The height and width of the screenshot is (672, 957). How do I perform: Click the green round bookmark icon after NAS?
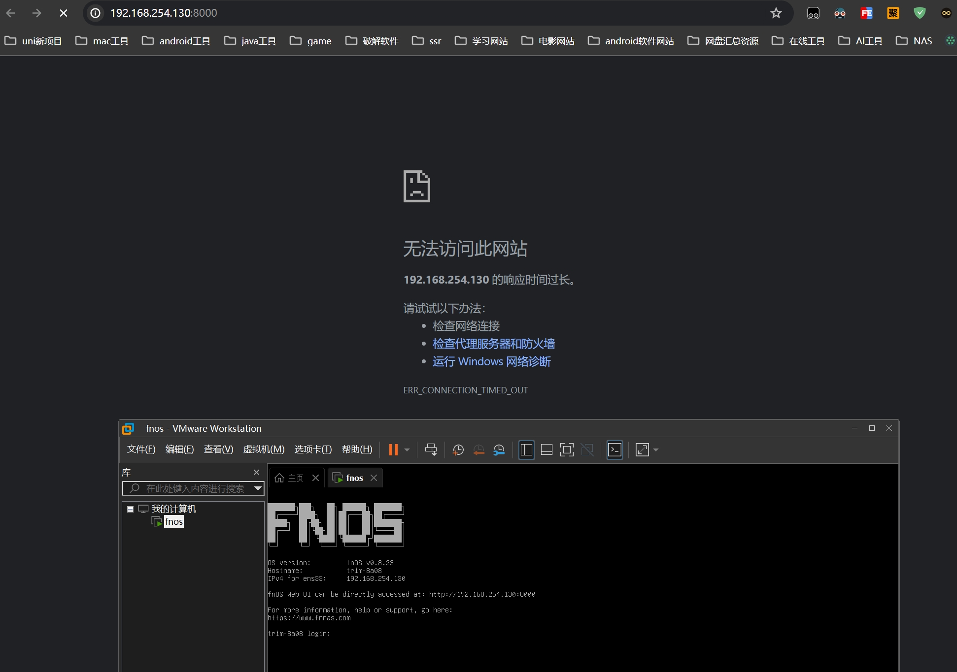tap(950, 41)
